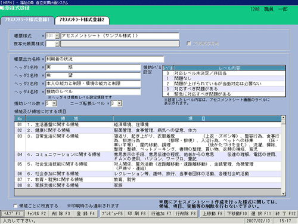The width and height of the screenshot is (298, 224).
Task: Select level row 対応レベル未決定／非該当
Action: pos(224,73)
